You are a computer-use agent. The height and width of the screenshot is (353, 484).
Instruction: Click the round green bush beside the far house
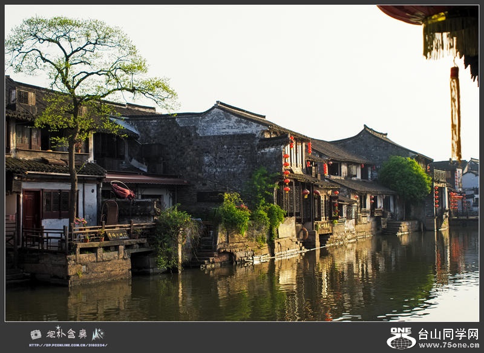pyautogui.click(x=405, y=177)
